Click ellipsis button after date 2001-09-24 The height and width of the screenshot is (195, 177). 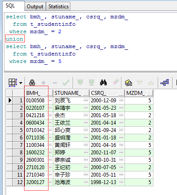coord(121,130)
